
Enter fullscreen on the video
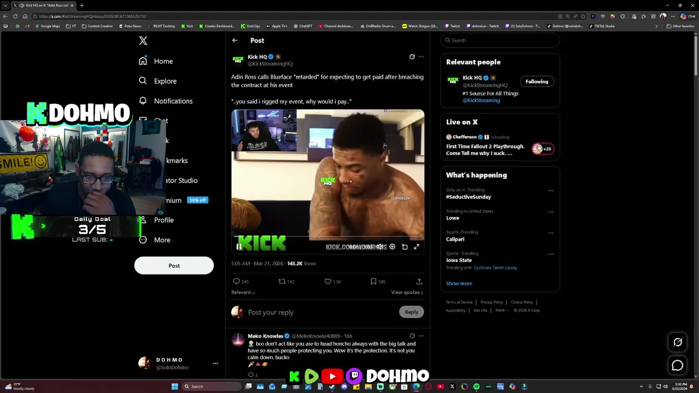(417, 247)
